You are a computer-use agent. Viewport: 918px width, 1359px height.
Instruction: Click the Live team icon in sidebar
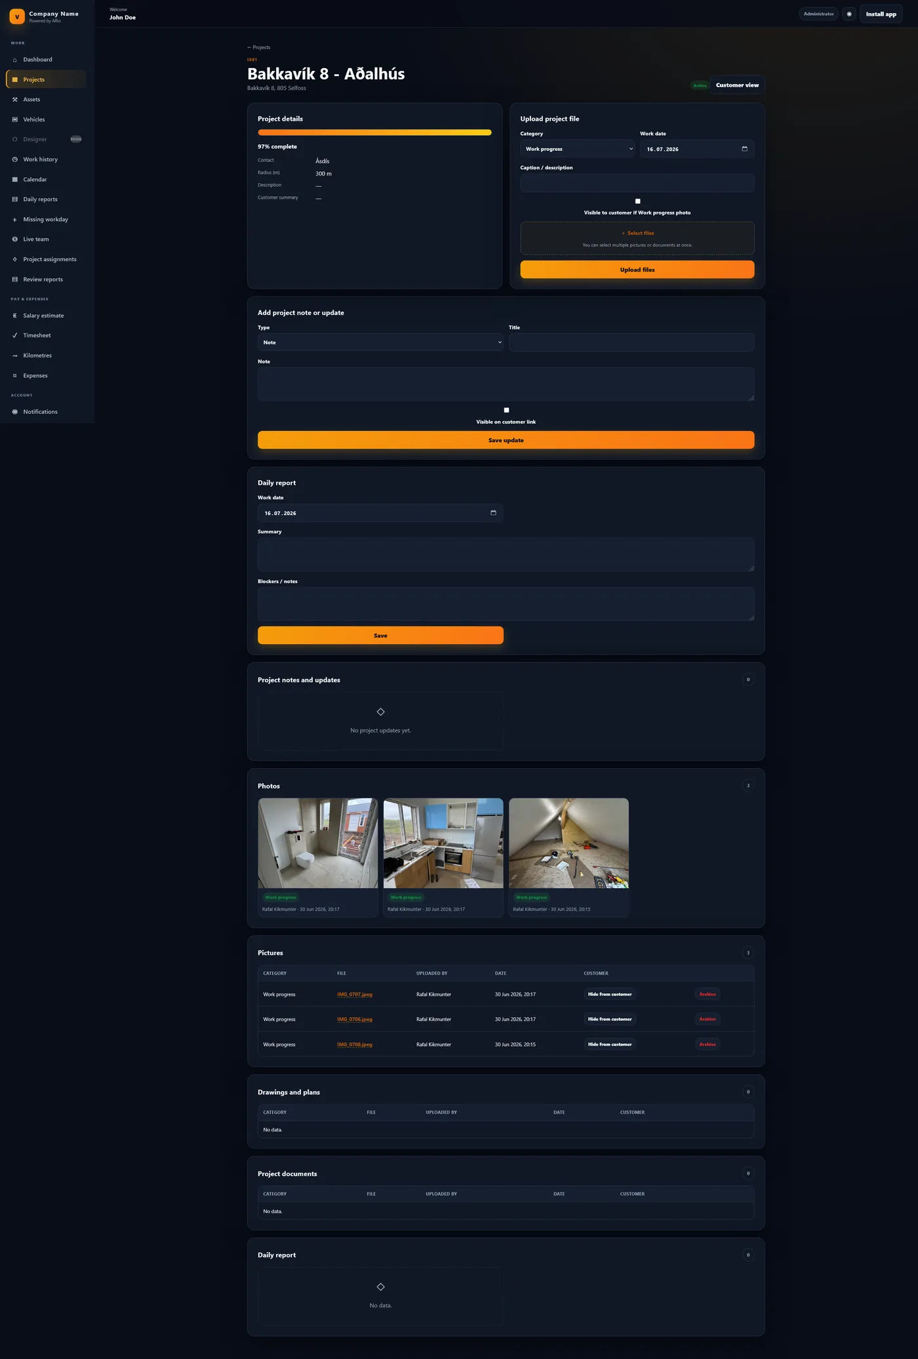[15, 239]
